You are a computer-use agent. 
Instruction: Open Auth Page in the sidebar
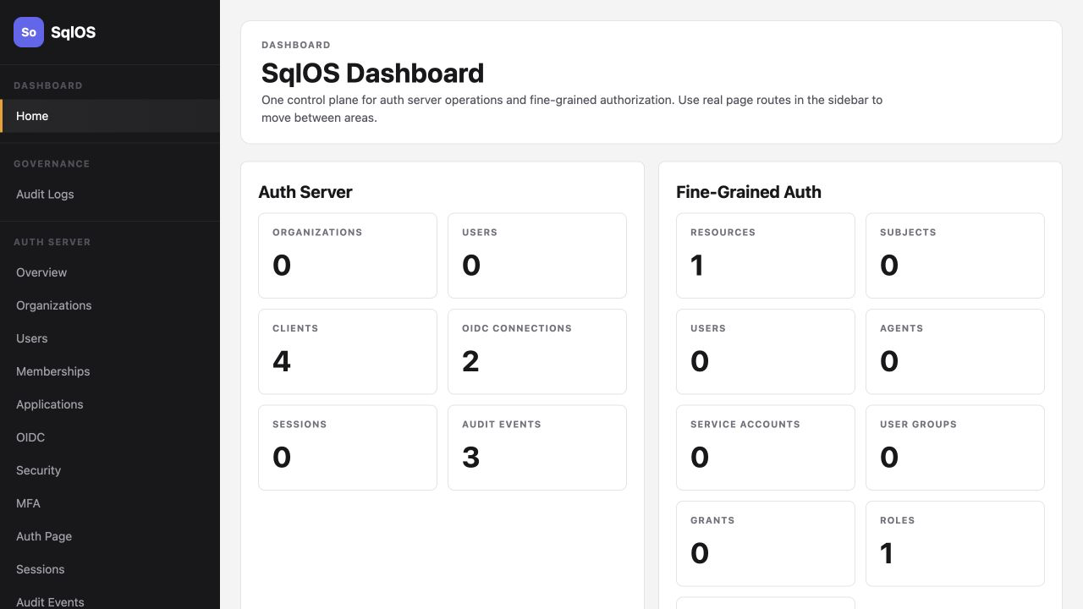[x=110, y=536]
